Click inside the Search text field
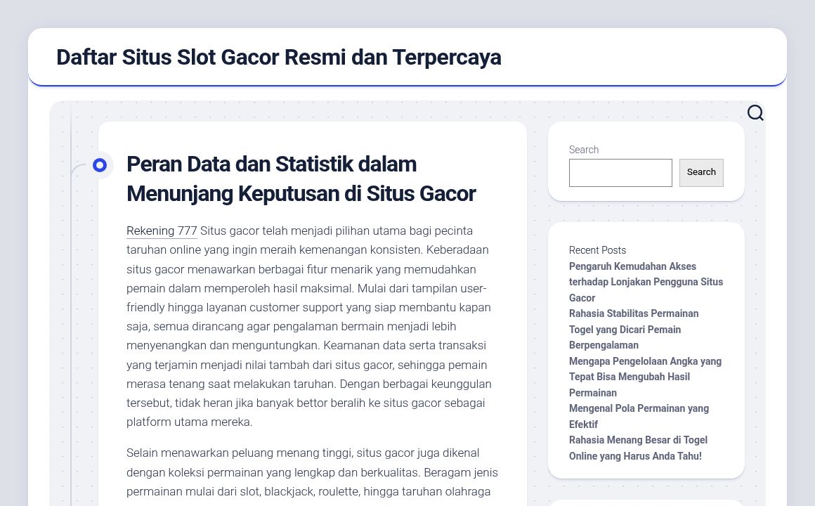815x506 pixels. (620, 172)
